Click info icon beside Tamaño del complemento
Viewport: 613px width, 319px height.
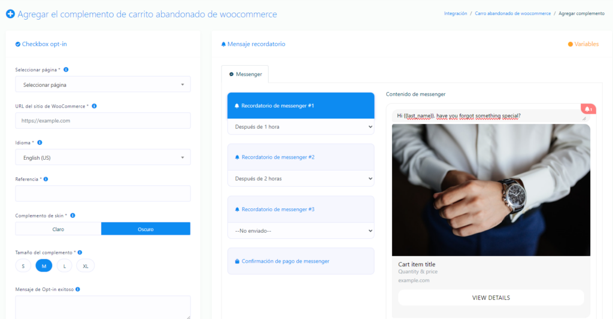pos(80,253)
